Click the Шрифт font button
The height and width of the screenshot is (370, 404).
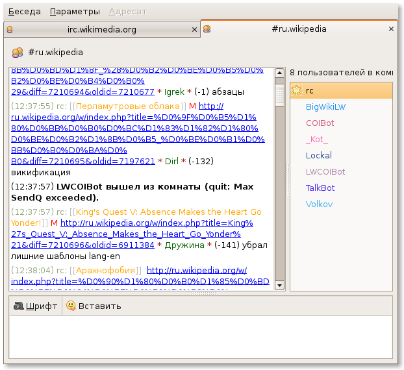pos(36,306)
